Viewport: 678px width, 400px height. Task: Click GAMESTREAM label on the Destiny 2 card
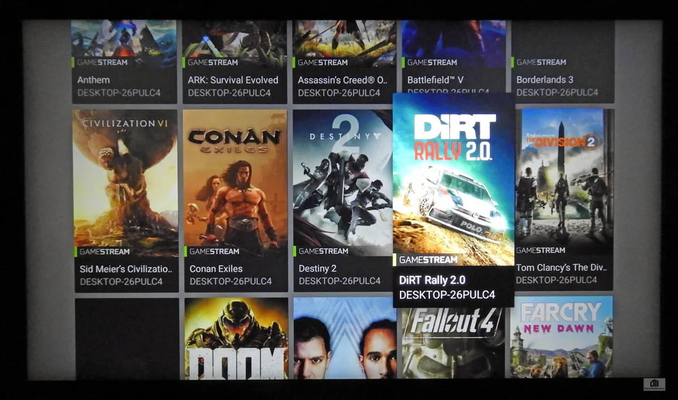[324, 251]
